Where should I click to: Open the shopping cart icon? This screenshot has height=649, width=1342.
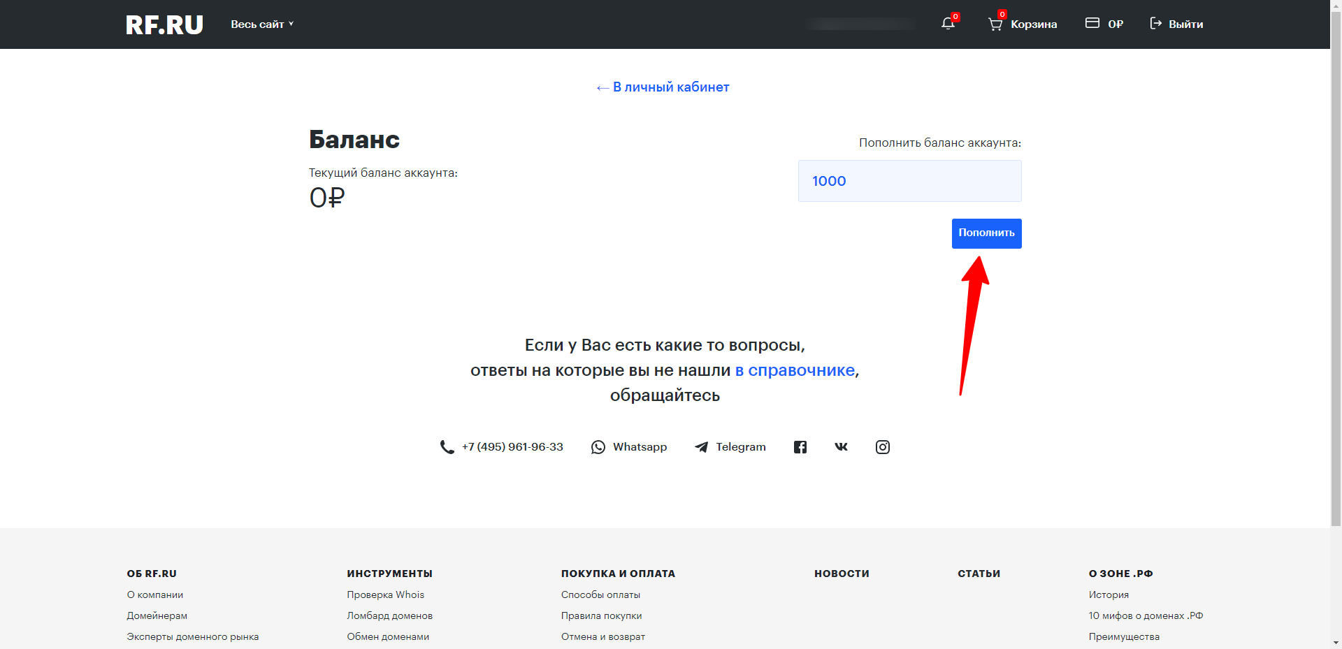[x=995, y=24]
